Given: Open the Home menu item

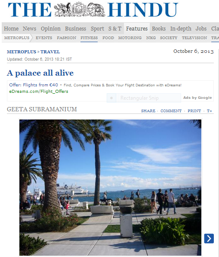Looking at the screenshot, I should 11,28.
